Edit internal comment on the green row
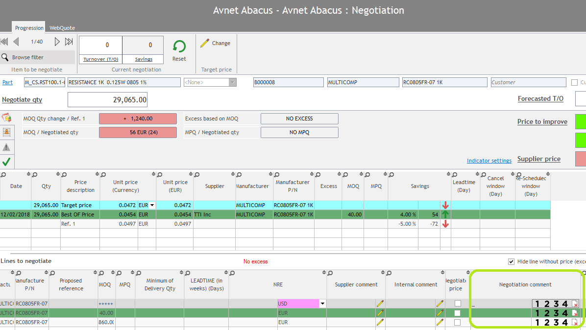The width and height of the screenshot is (586, 330). click(x=439, y=313)
